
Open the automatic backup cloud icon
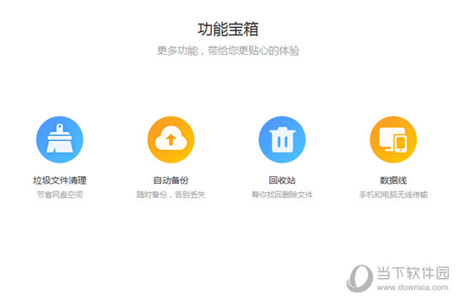171,140
